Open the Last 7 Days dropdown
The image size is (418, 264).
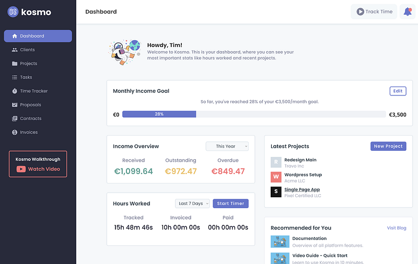(x=192, y=203)
